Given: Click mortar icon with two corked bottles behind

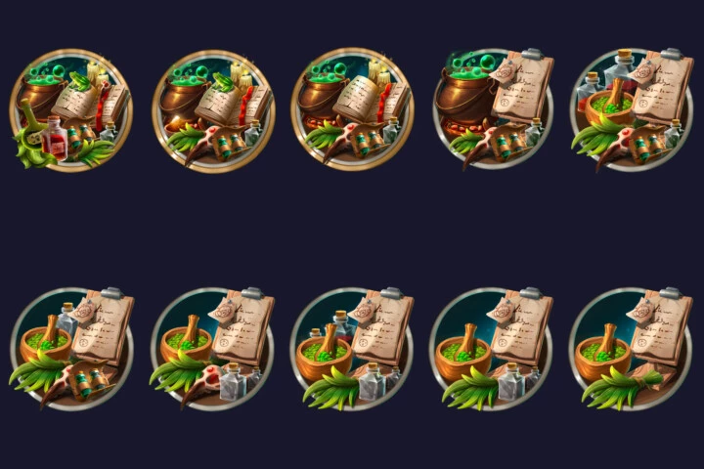Looking at the screenshot, I should click(352, 349).
